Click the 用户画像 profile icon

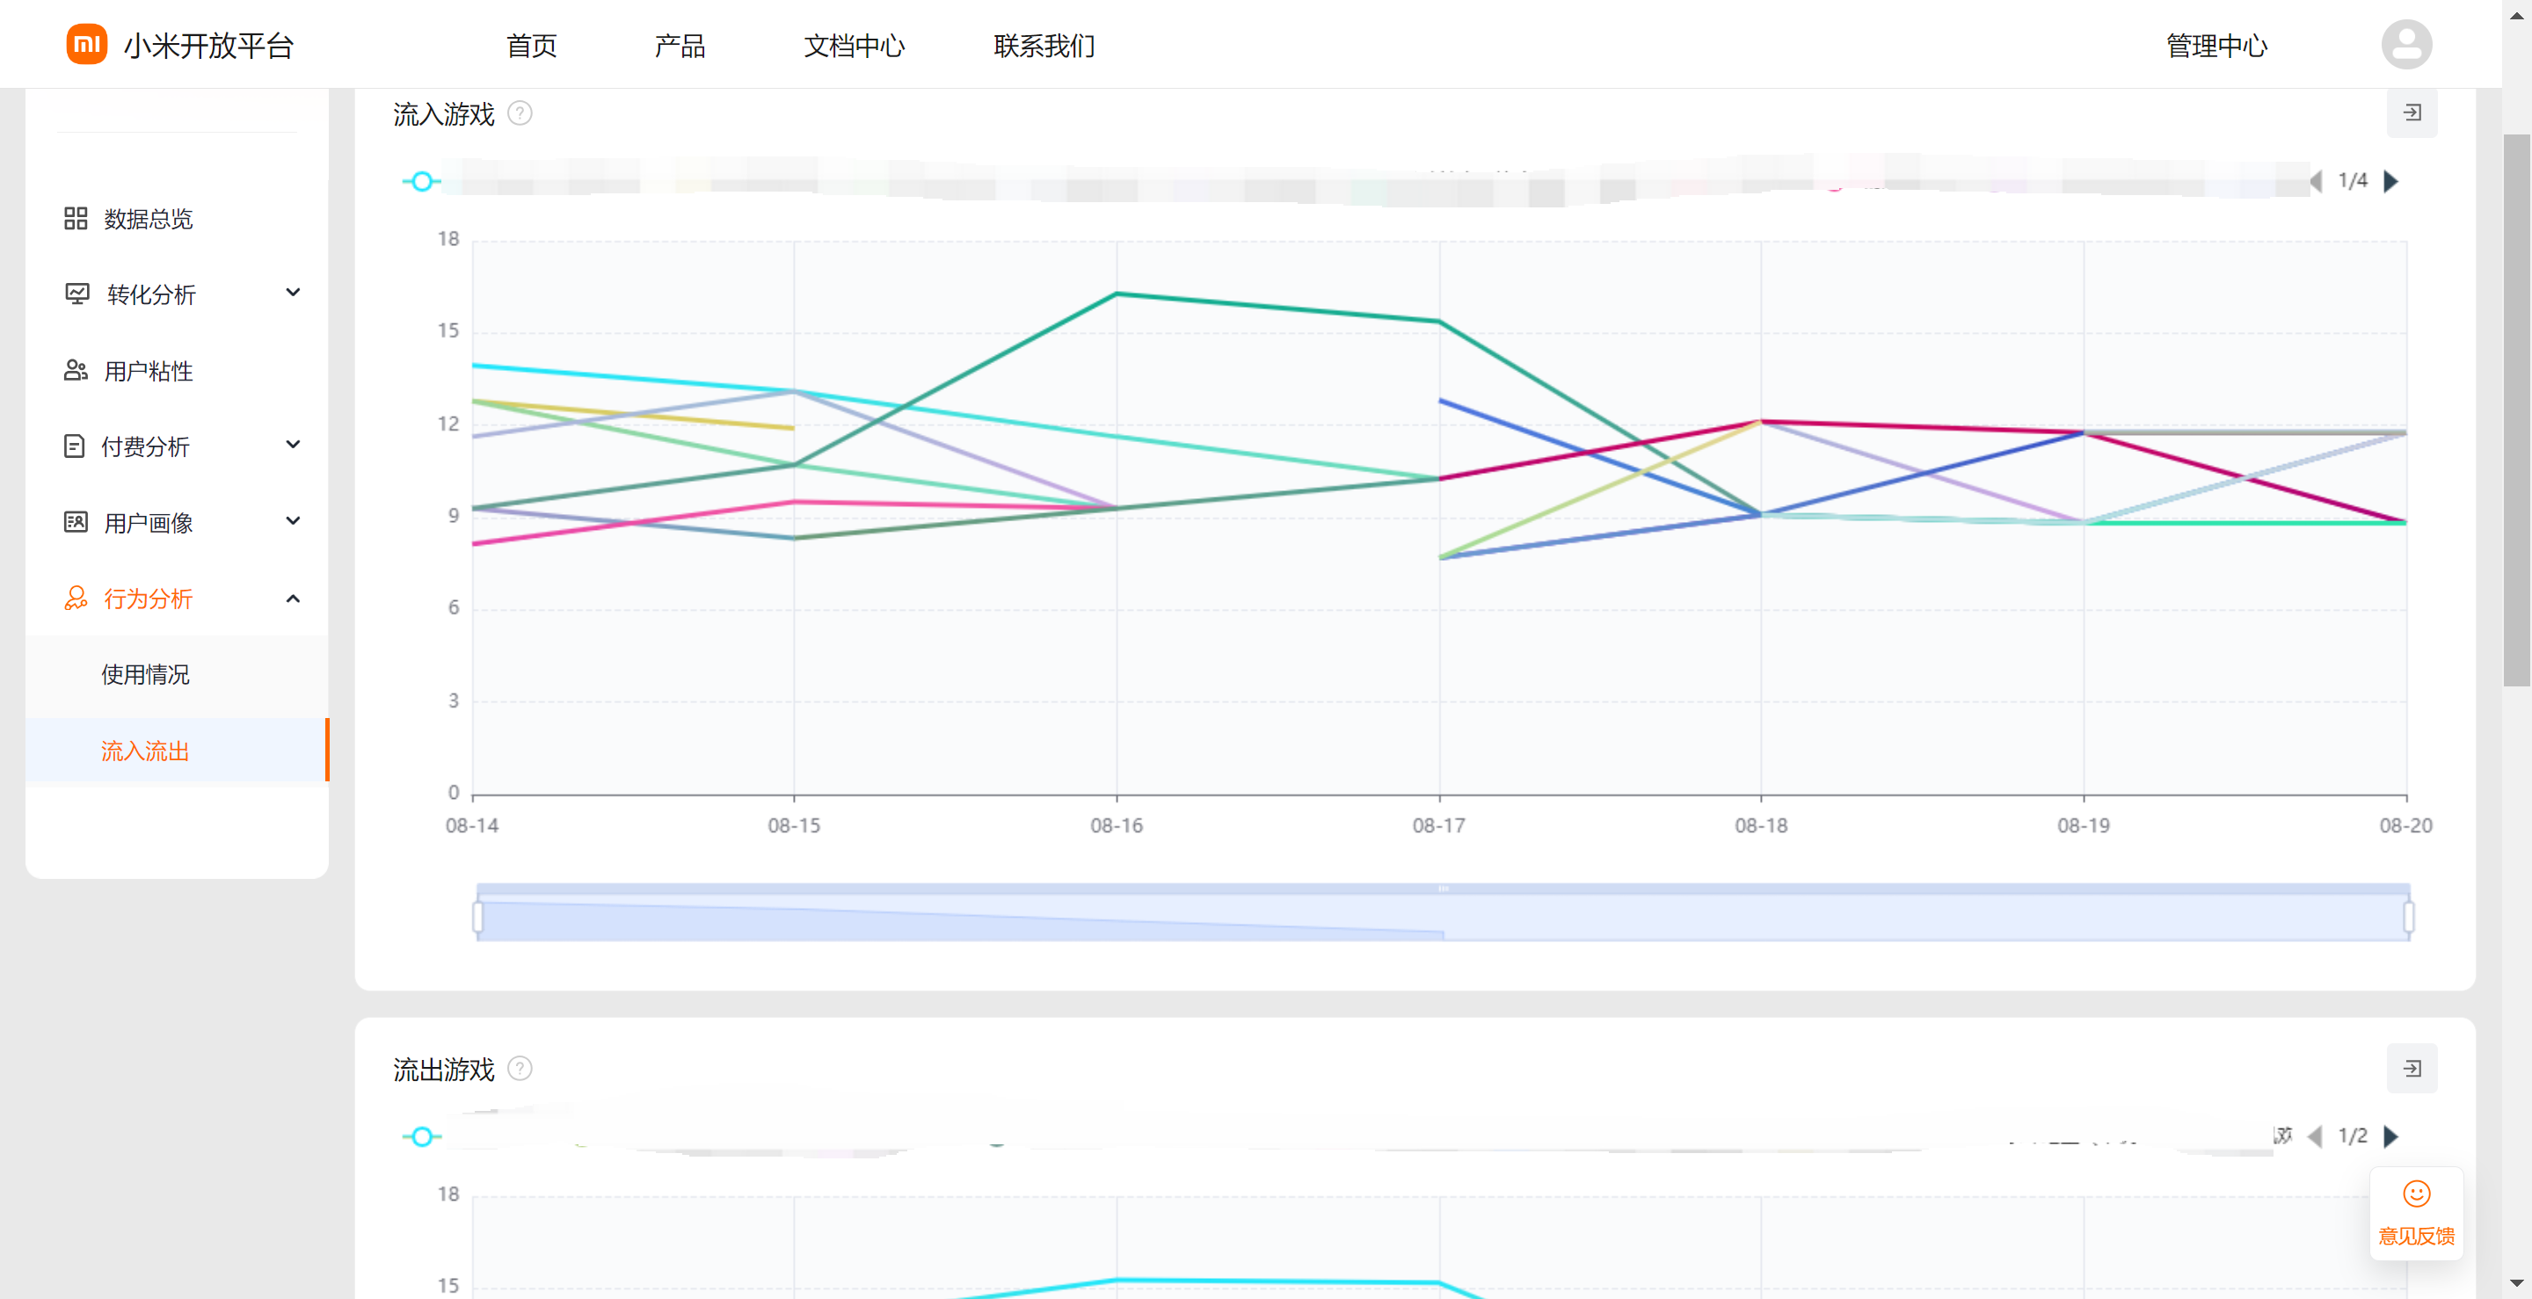76,522
